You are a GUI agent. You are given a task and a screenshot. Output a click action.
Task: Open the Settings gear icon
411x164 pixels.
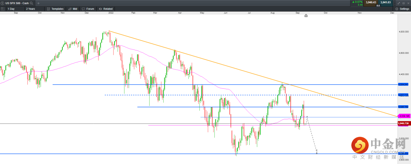coord(397,9)
